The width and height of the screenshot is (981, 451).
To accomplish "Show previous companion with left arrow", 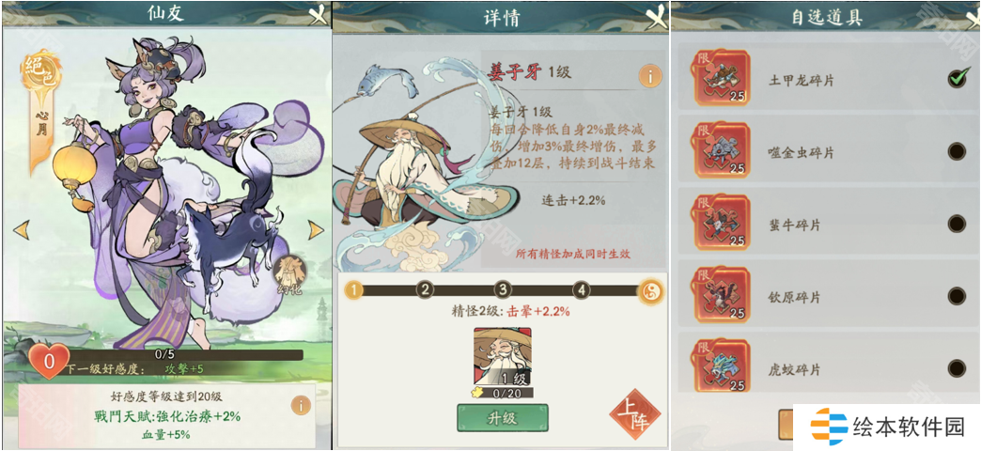I will click(x=22, y=229).
